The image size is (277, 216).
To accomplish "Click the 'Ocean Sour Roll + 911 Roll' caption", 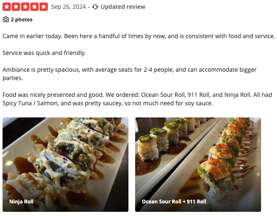I will [174, 202].
